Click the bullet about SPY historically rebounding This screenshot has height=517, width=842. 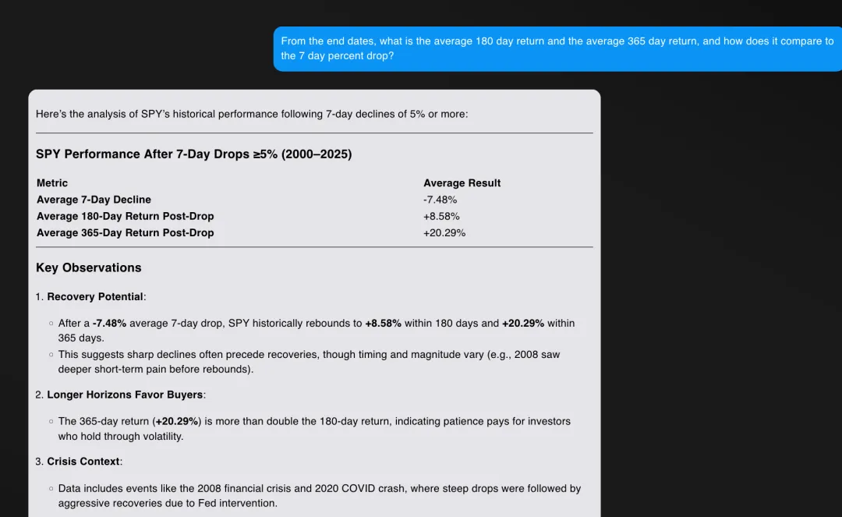tap(316, 331)
